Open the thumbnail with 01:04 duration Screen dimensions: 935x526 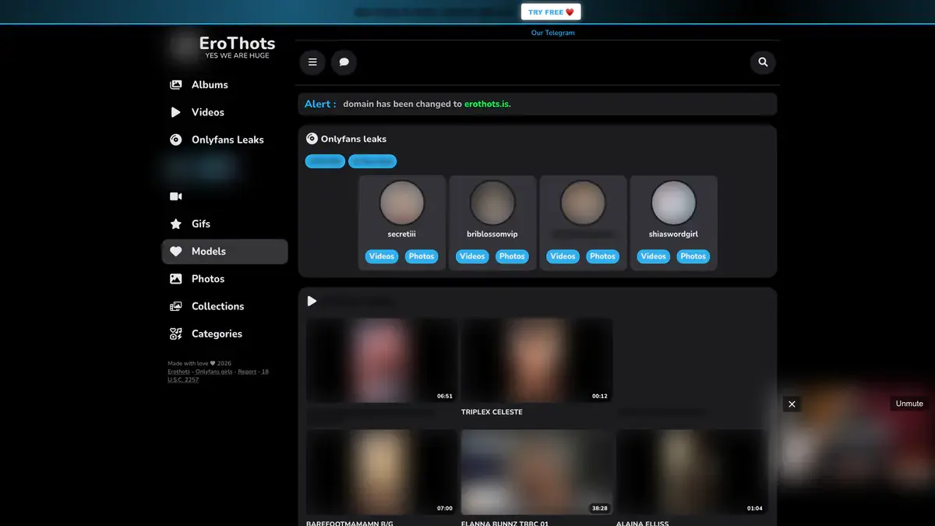691,472
